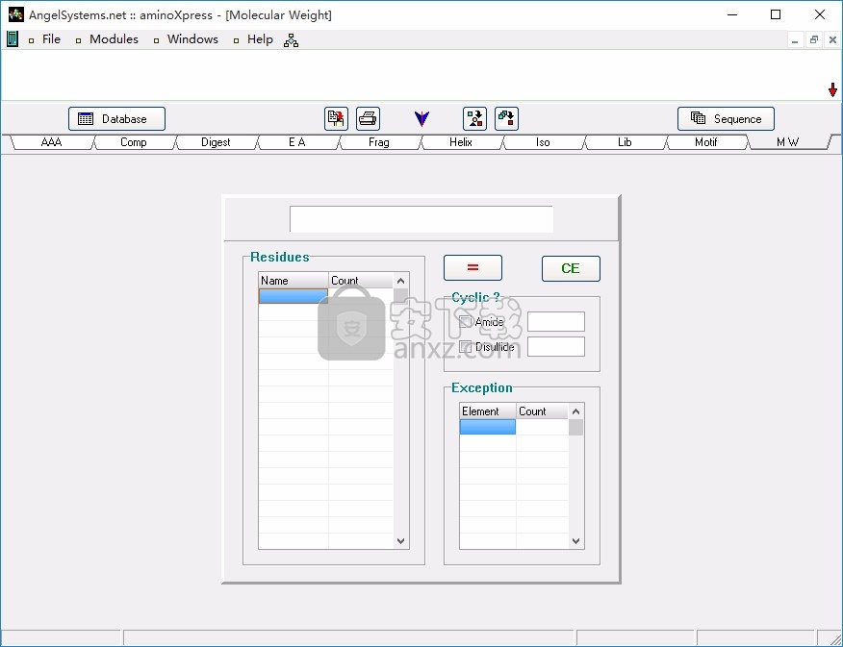Open the Windows menu
Image resolution: width=843 pixels, height=647 pixels.
(192, 39)
